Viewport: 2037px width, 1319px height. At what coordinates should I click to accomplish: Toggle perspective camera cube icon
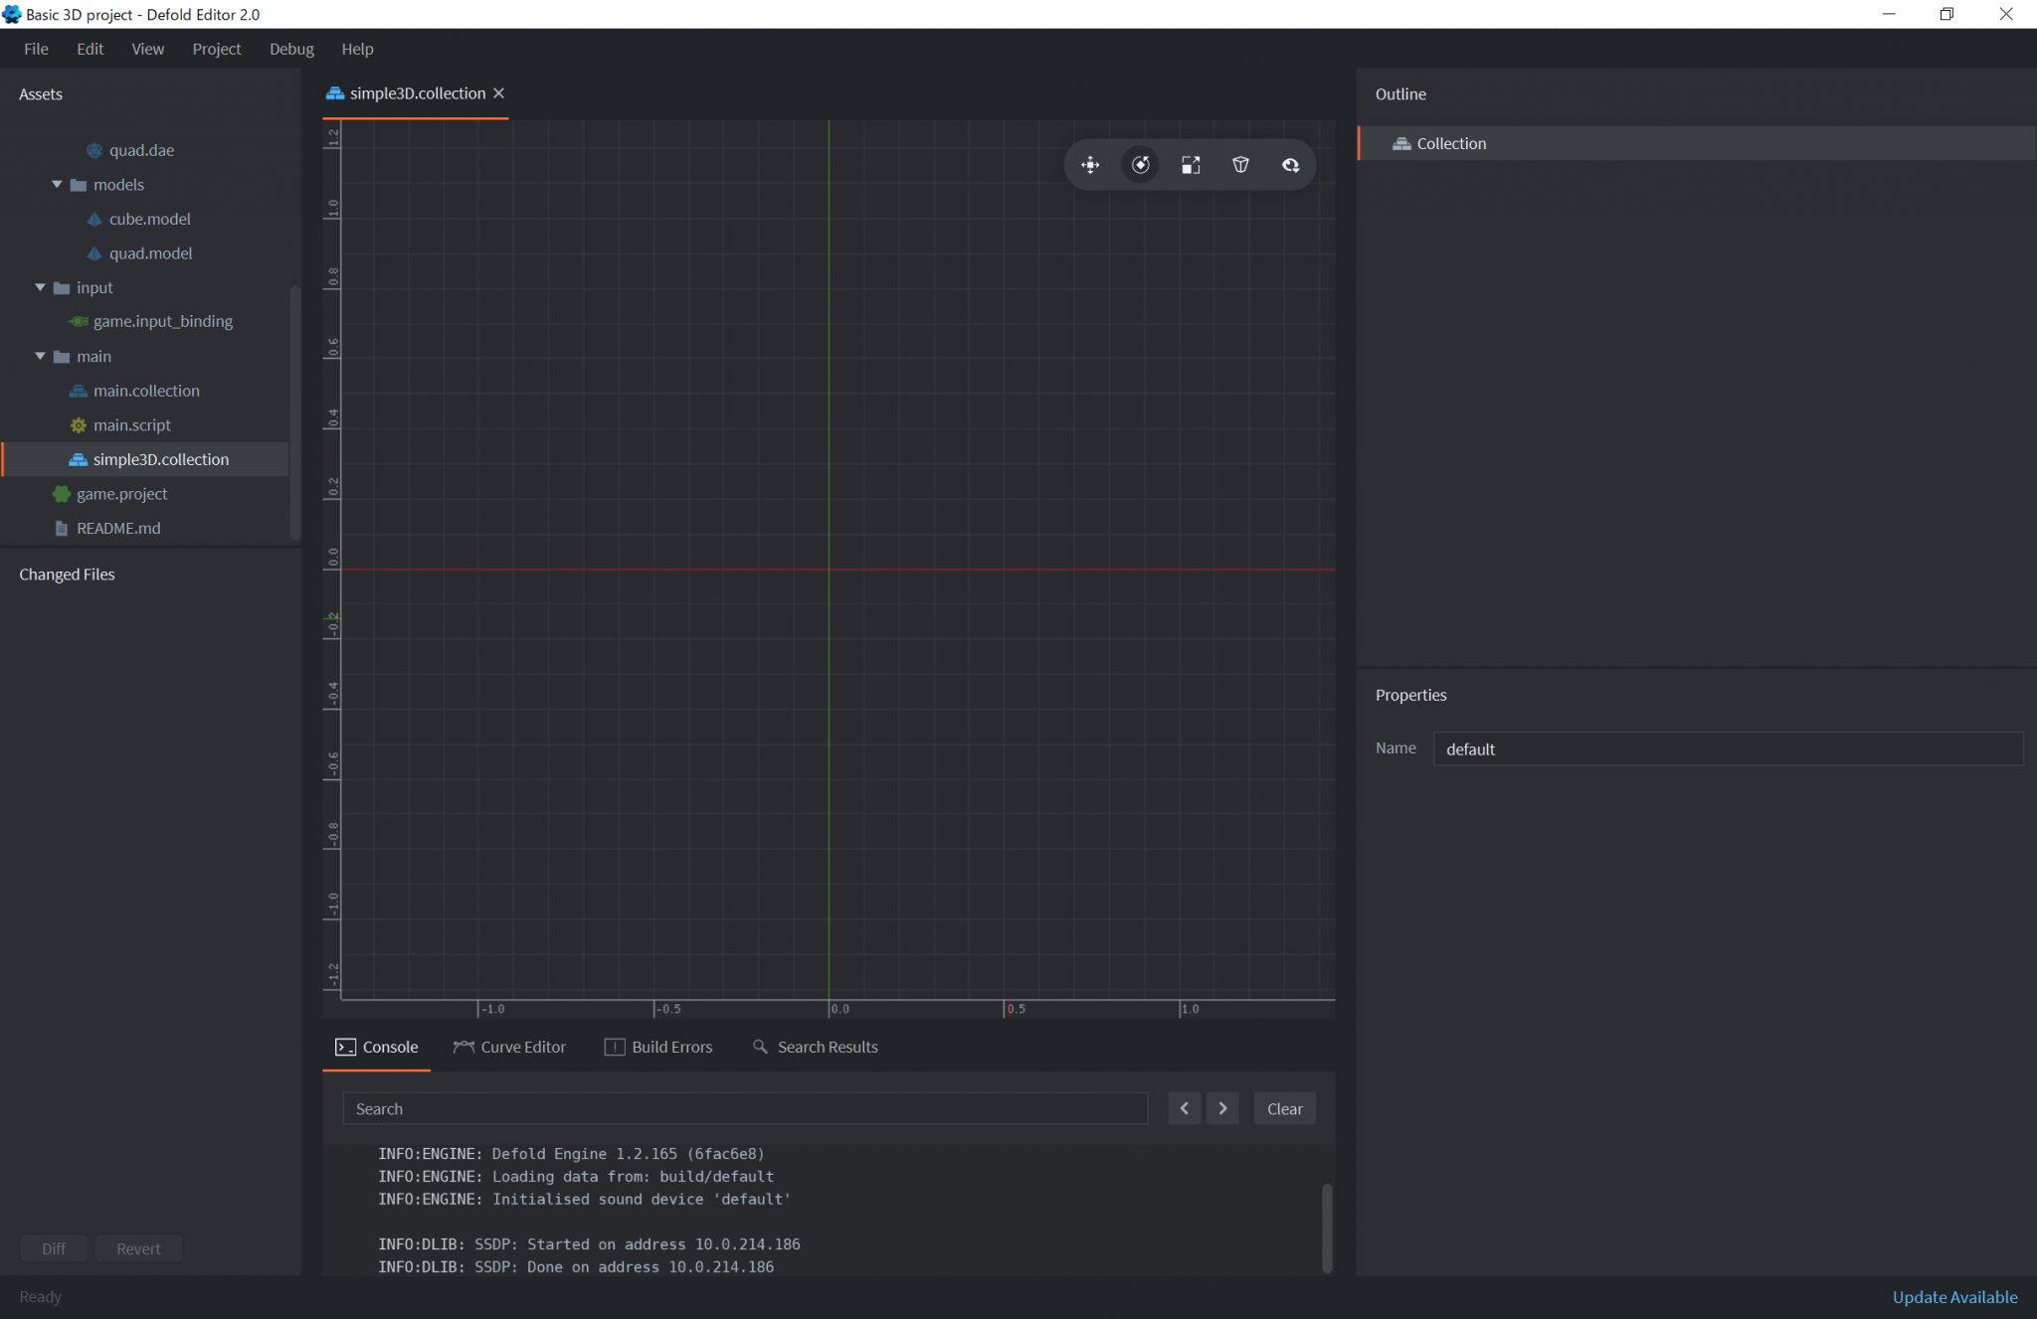[1240, 165]
